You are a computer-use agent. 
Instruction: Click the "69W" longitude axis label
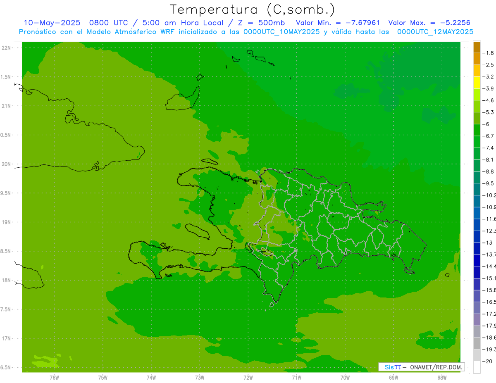pyautogui.click(x=393, y=377)
